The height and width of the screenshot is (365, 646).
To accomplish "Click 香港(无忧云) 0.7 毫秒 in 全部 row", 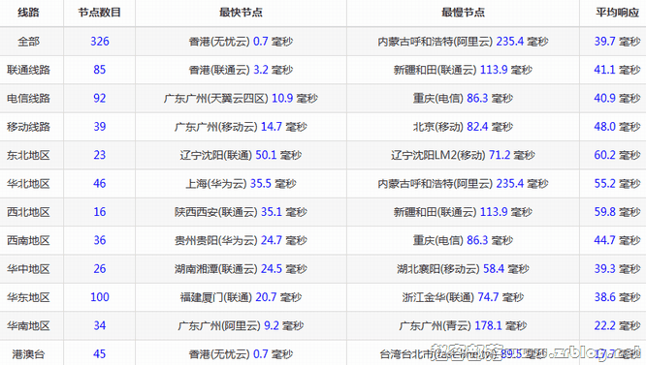I will point(241,42).
